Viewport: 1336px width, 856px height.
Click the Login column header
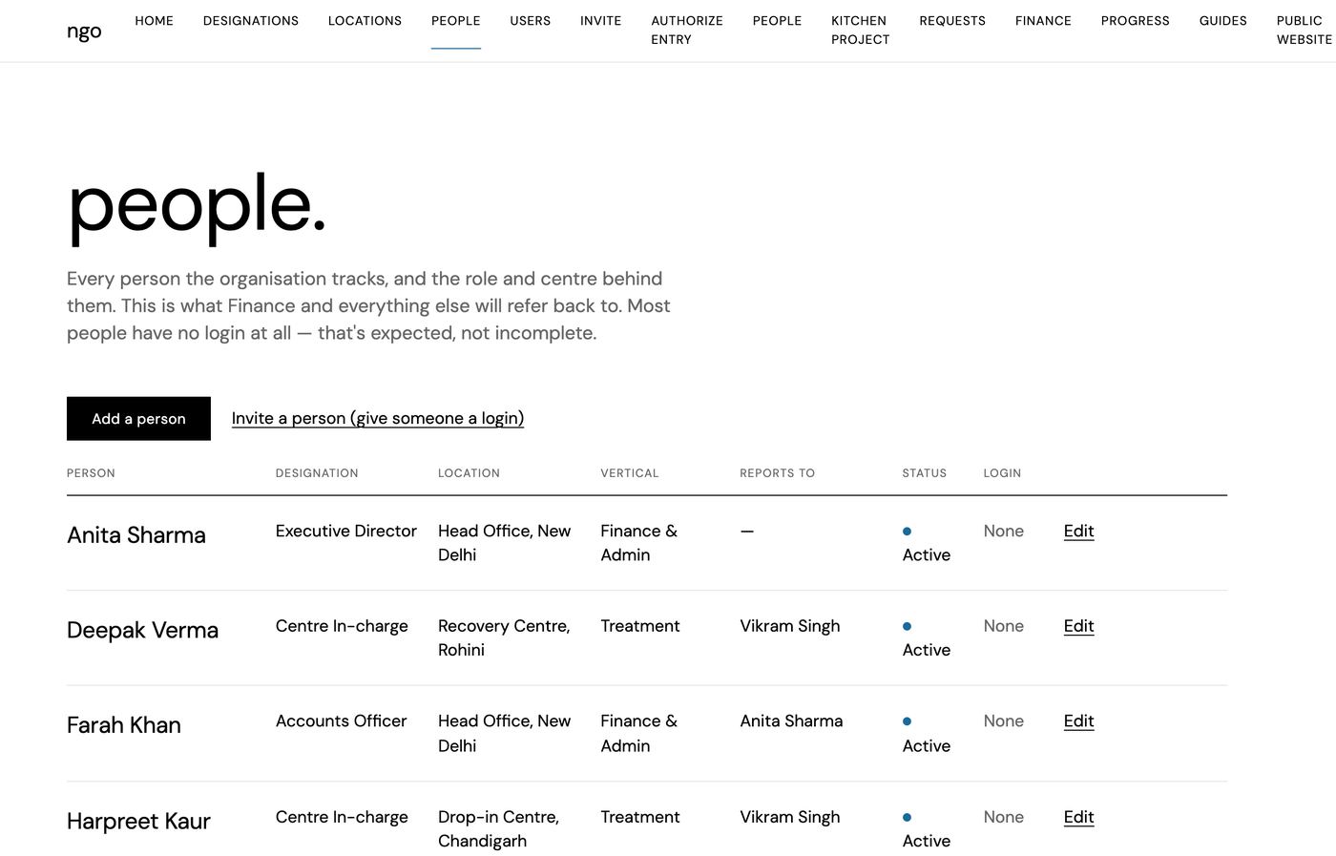tap(1002, 473)
